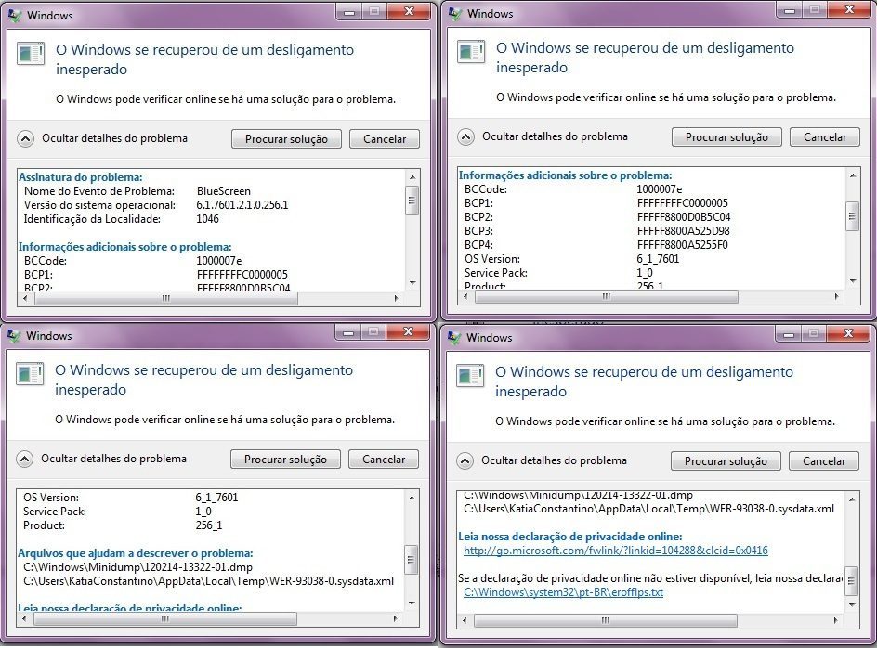Click Procurar solução in the BlueScreen signature dialog
877x648 pixels.
[x=286, y=139]
